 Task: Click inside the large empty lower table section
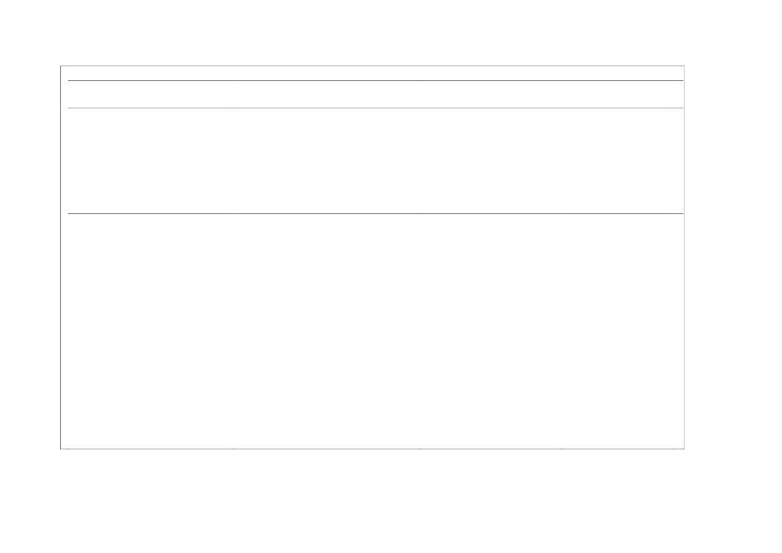point(375,331)
